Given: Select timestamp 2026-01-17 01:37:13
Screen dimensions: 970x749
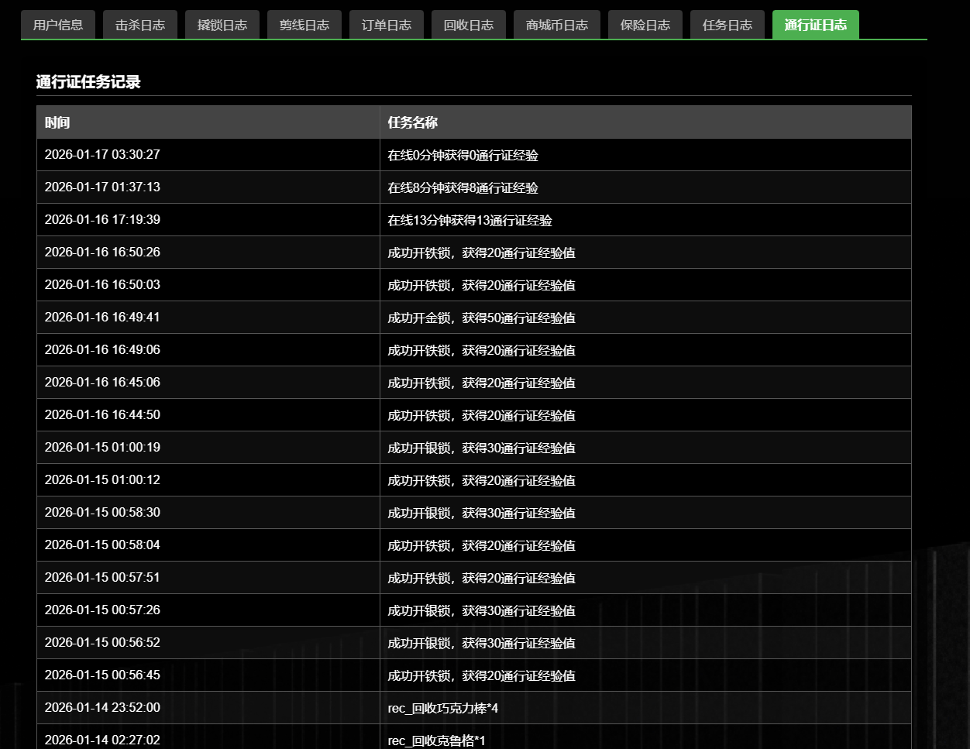Looking at the screenshot, I should click(102, 187).
